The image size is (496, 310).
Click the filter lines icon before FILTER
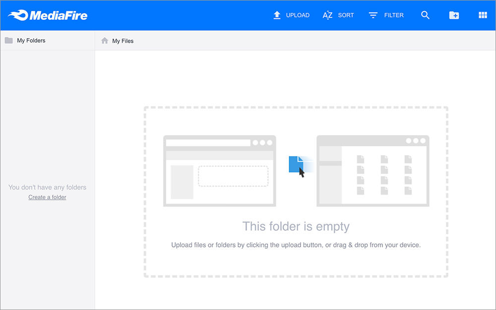(372, 15)
